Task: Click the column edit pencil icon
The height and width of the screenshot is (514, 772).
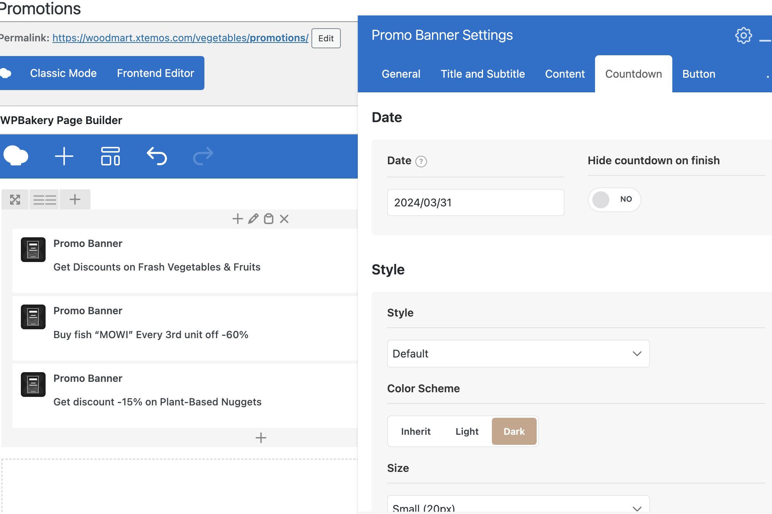Action: pyautogui.click(x=253, y=219)
